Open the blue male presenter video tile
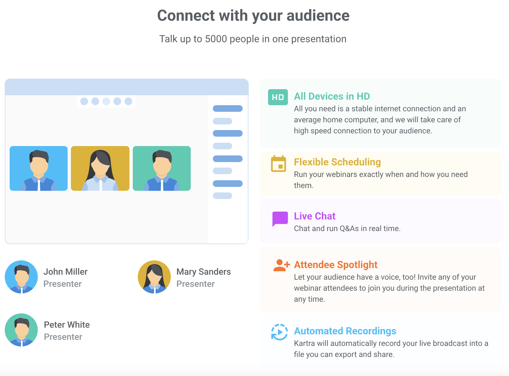This screenshot has height=376, width=509. click(39, 168)
